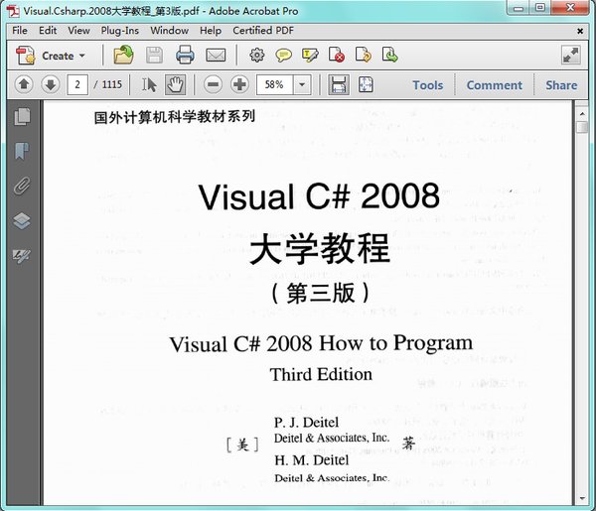Image resolution: width=596 pixels, height=511 pixels.
Task: Print the document with printer icon
Action: 185,55
